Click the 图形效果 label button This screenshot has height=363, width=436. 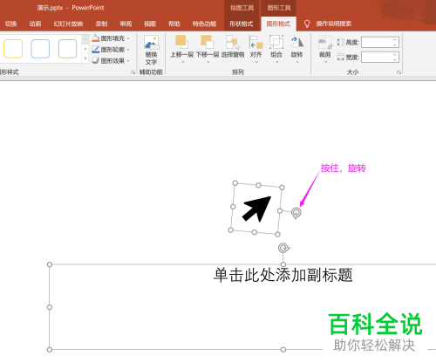(112, 61)
